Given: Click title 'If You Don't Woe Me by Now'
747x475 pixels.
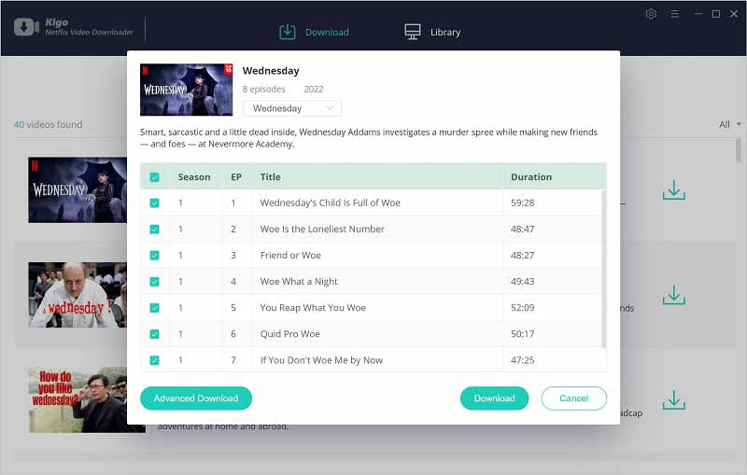Looking at the screenshot, I should point(321,360).
